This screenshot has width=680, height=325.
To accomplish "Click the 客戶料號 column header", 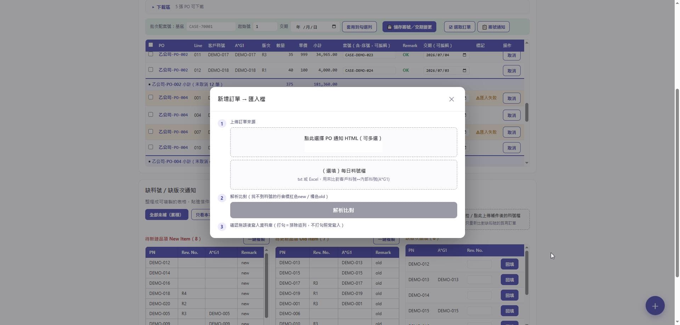I will click(x=216, y=46).
